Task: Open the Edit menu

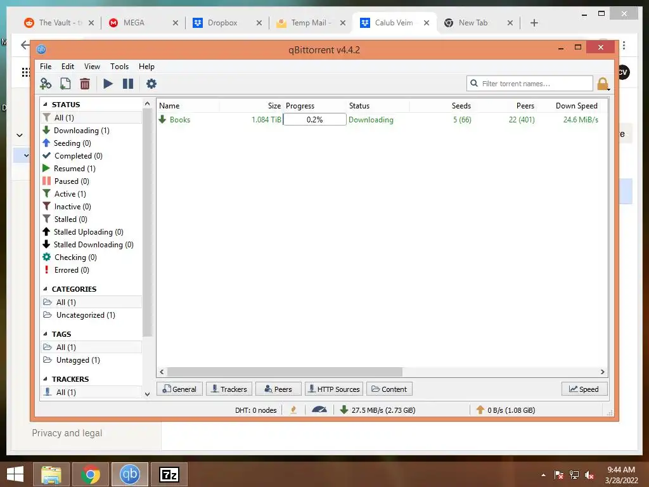Action: tap(67, 66)
